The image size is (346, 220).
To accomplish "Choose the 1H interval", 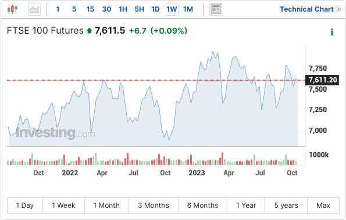I will [x=123, y=9].
